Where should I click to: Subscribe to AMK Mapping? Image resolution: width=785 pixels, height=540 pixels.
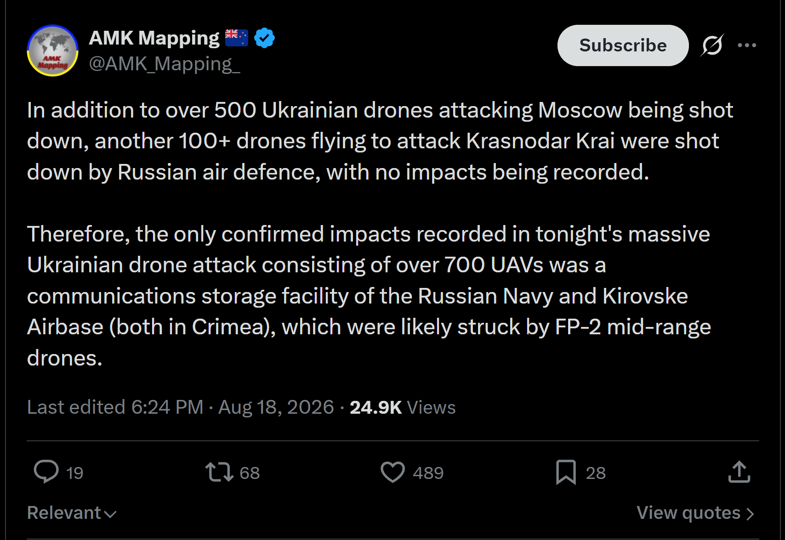point(623,45)
